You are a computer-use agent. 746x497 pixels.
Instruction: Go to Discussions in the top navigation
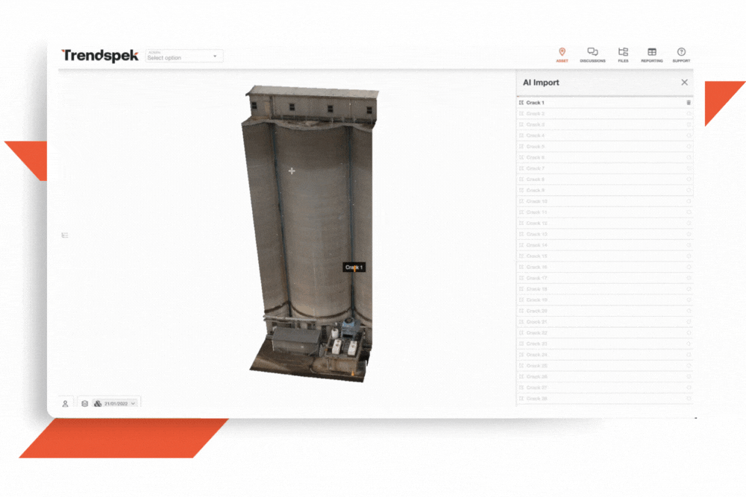click(592, 54)
